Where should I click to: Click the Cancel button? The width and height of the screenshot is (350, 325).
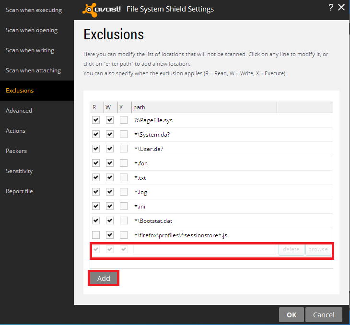click(x=324, y=315)
